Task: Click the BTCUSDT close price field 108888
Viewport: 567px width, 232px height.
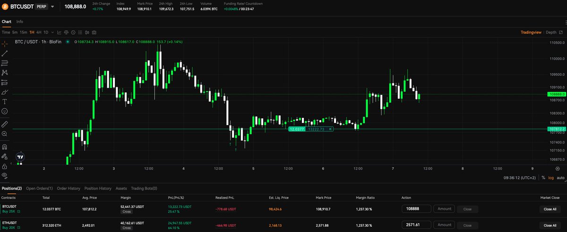Action: pos(416,209)
